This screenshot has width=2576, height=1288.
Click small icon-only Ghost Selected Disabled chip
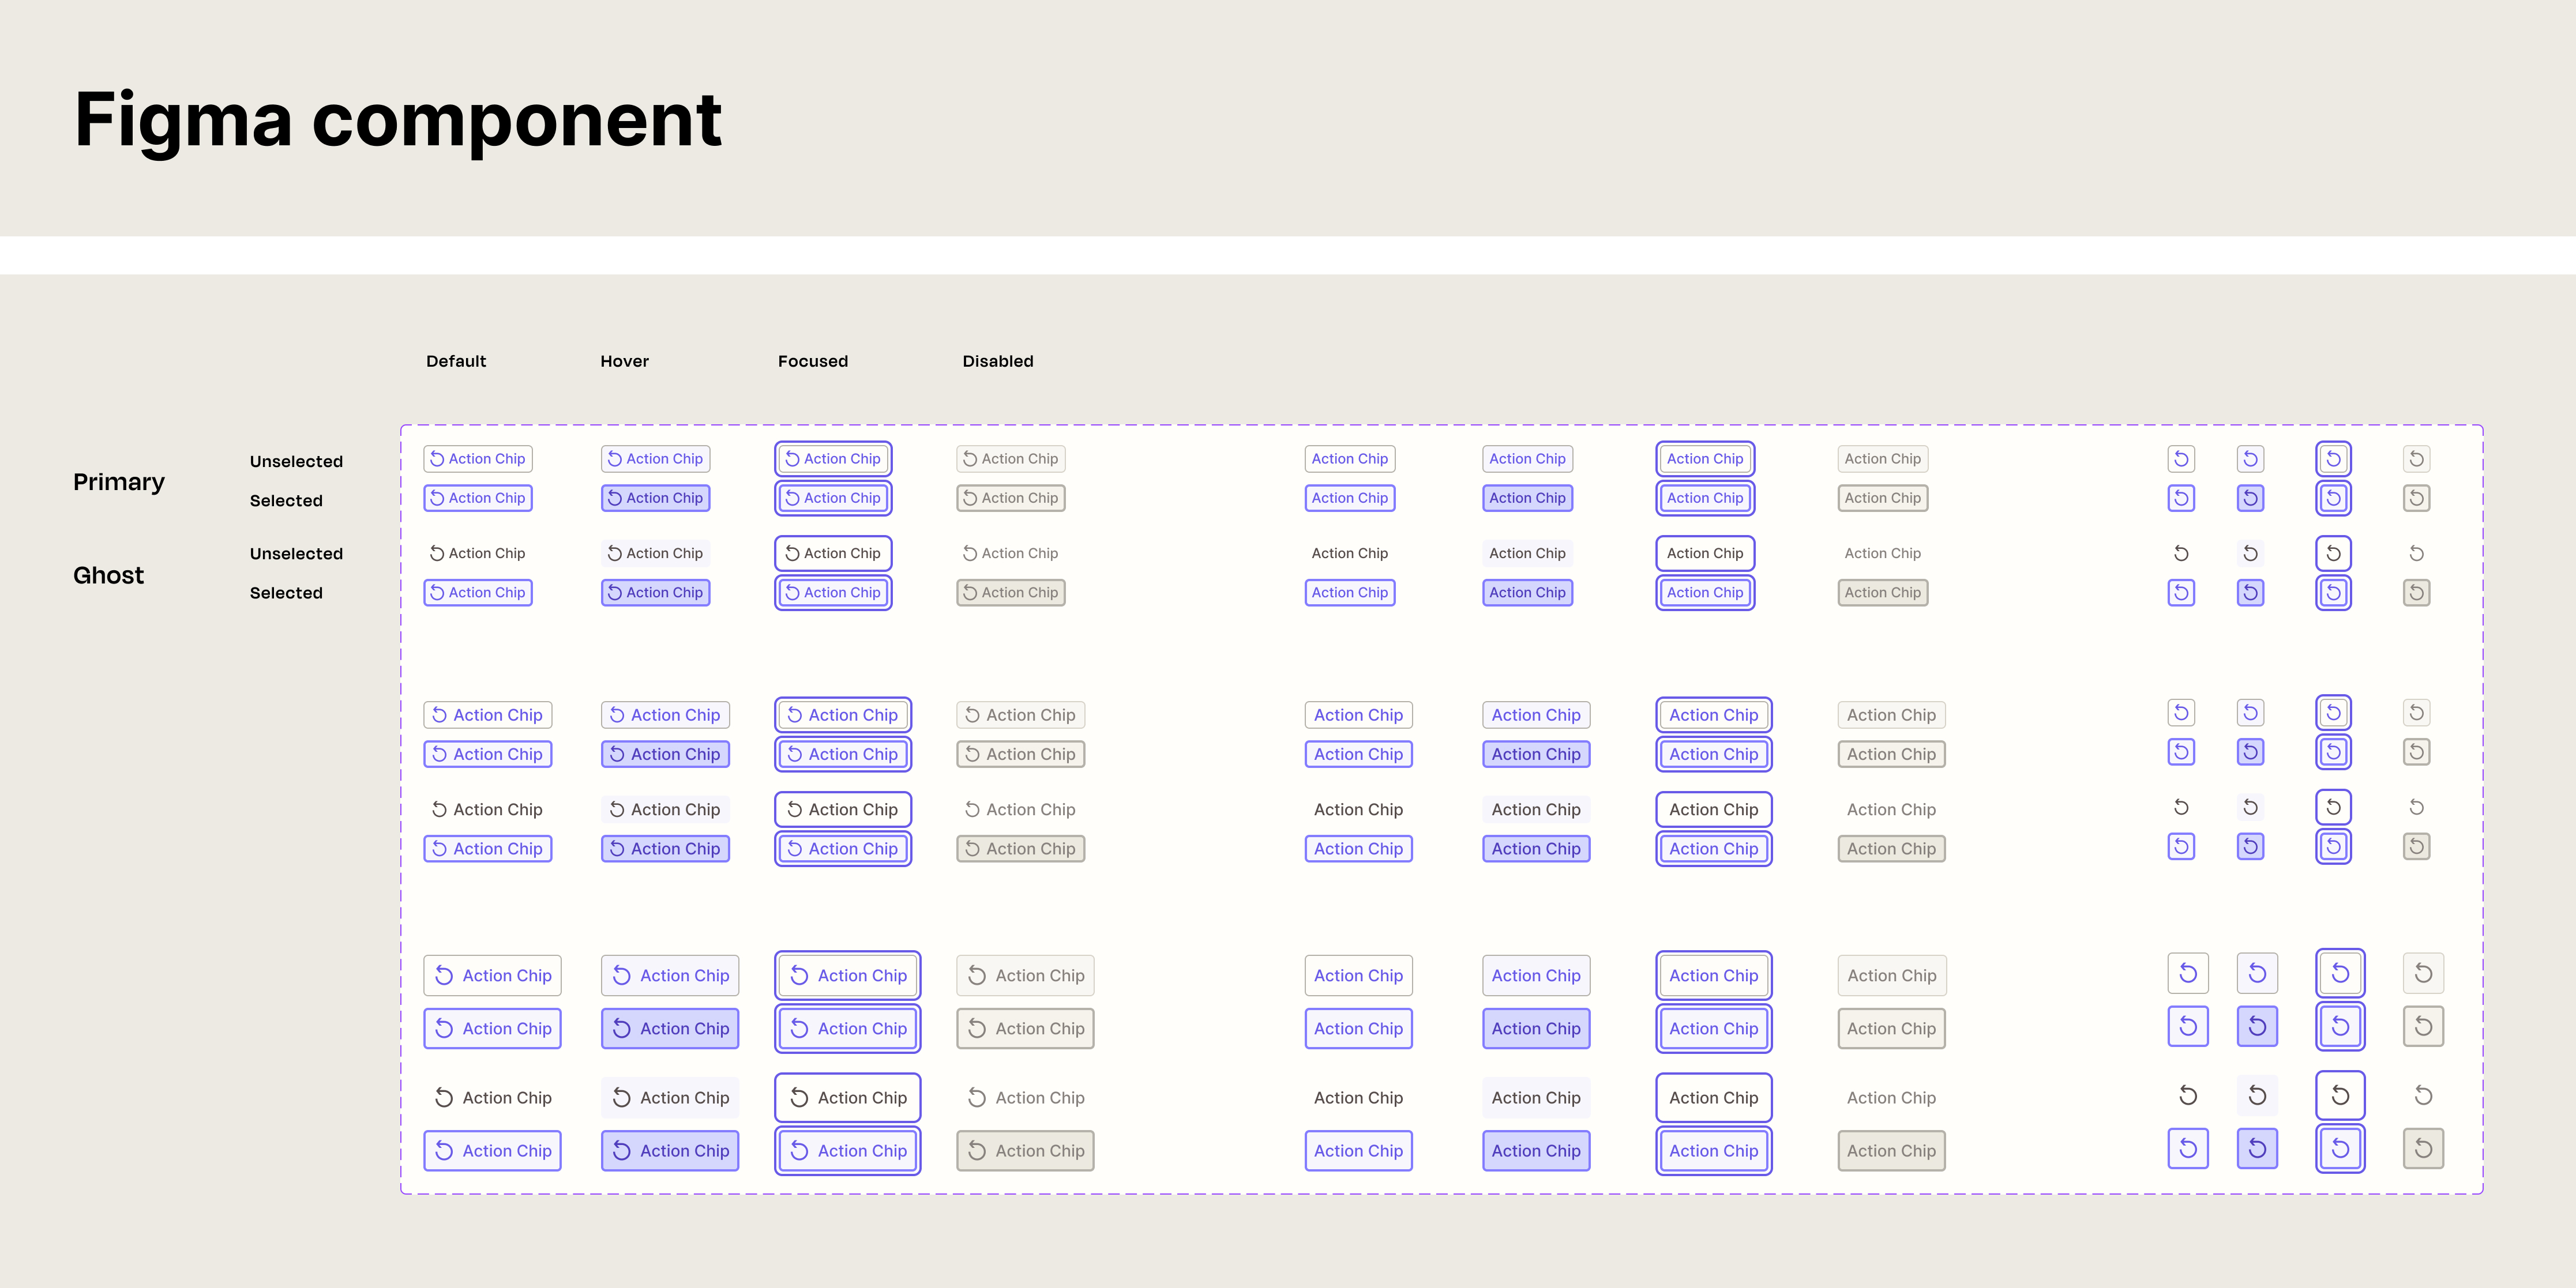coord(2416,593)
